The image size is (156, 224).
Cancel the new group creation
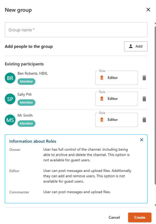point(114,217)
